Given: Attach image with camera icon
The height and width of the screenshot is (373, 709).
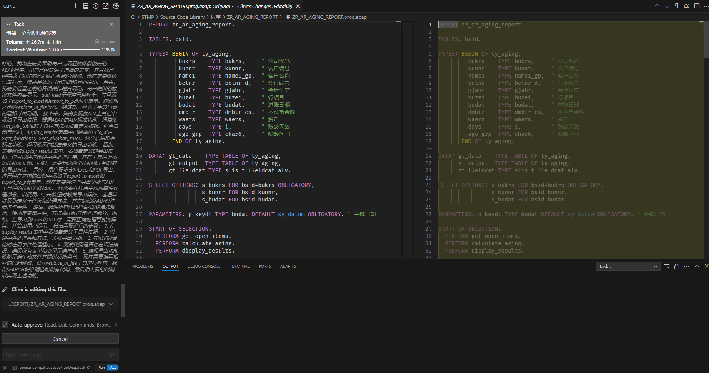Looking at the screenshot, I should [14, 368].
